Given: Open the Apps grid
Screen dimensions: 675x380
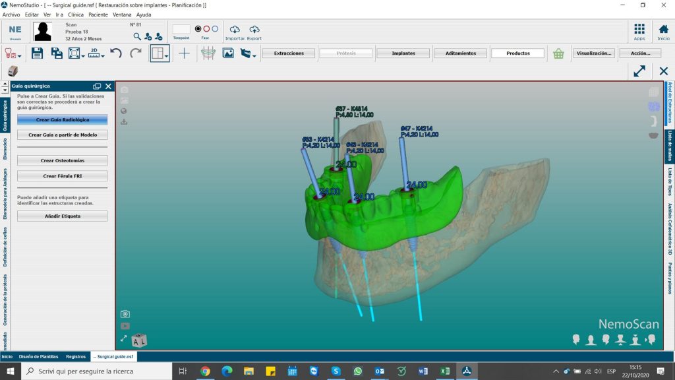Looking at the screenshot, I should [x=639, y=29].
